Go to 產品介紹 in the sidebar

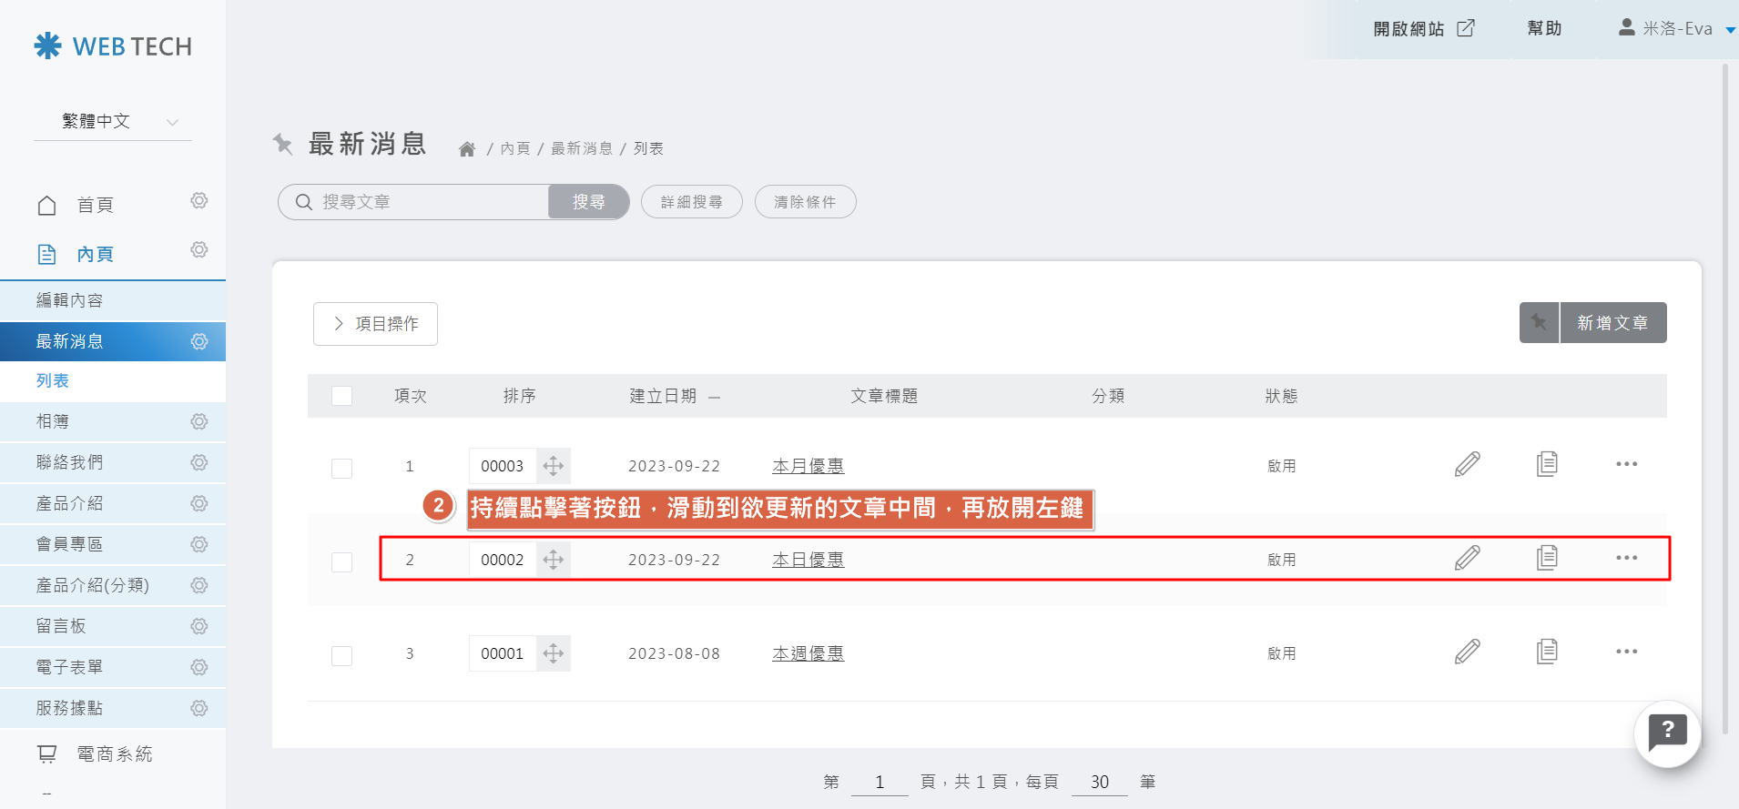(70, 503)
